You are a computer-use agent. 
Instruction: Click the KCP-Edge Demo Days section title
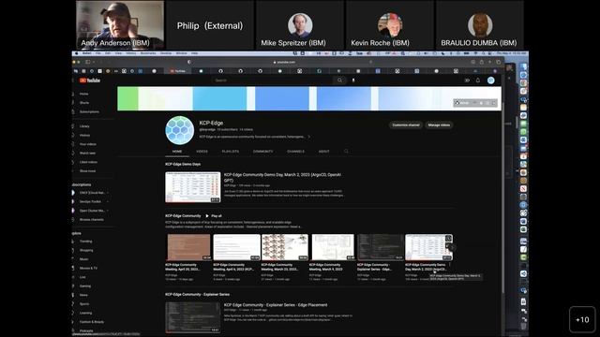[x=183, y=164]
